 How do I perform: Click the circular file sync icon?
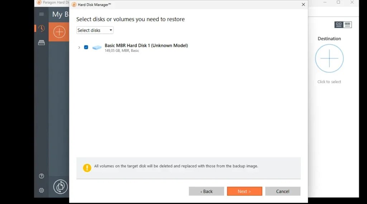(x=61, y=186)
